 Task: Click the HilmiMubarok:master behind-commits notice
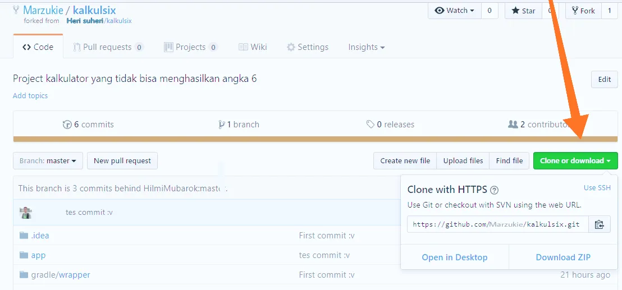tap(122, 188)
